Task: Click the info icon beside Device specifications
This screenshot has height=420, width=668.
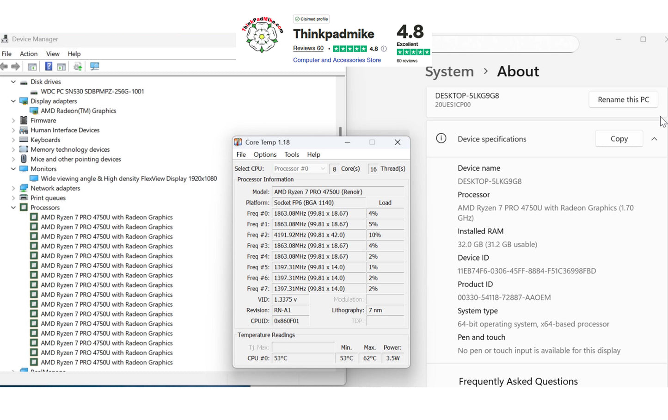Action: coord(441,138)
